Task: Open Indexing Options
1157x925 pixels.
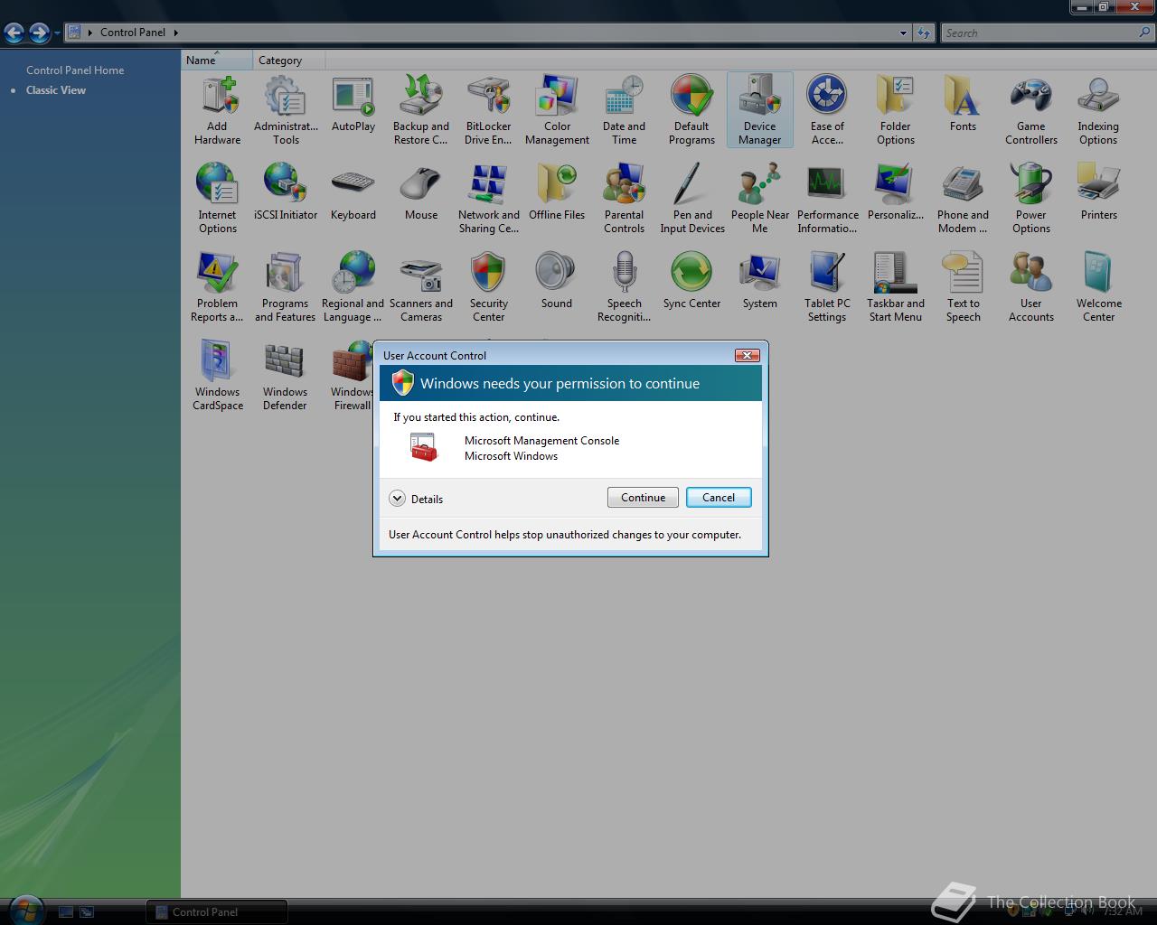Action: tap(1099, 110)
